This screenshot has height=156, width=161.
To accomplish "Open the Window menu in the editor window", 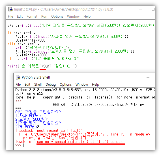I will click(x=73, y=17).
